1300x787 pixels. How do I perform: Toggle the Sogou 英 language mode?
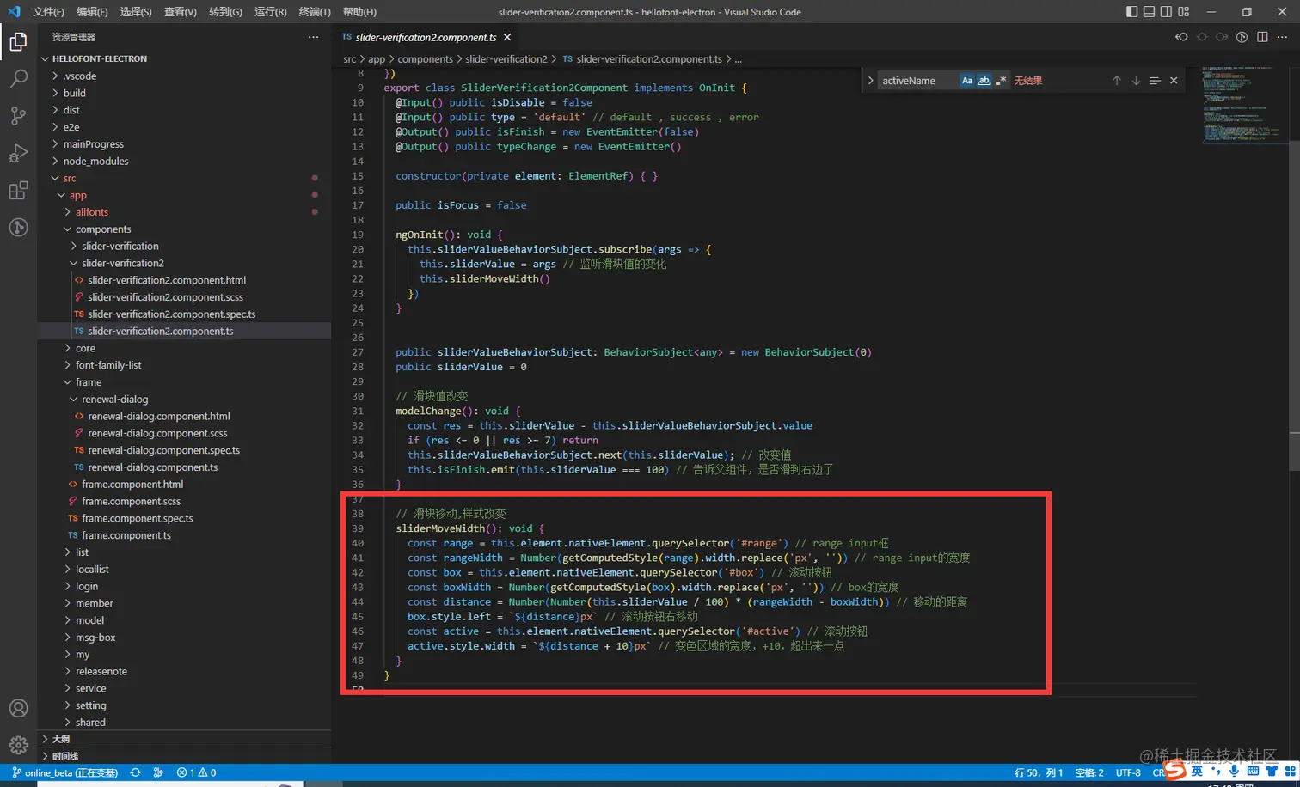click(1197, 771)
